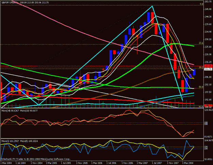Click the 220.90 price axis label
Image resolution: width=213 pixels, height=165 pixels.
pyautogui.click(x=209, y=54)
